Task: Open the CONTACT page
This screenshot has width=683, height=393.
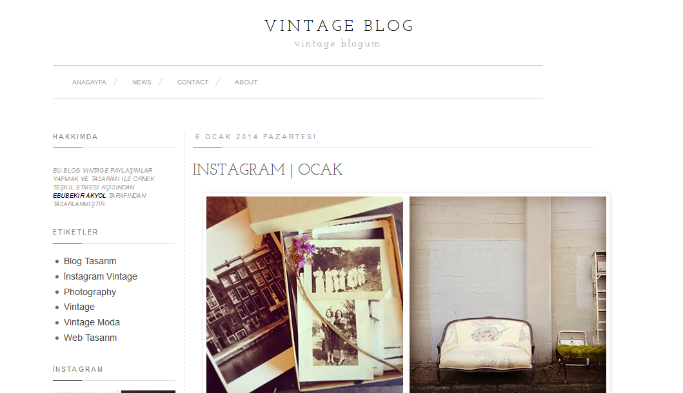Action: [x=193, y=82]
